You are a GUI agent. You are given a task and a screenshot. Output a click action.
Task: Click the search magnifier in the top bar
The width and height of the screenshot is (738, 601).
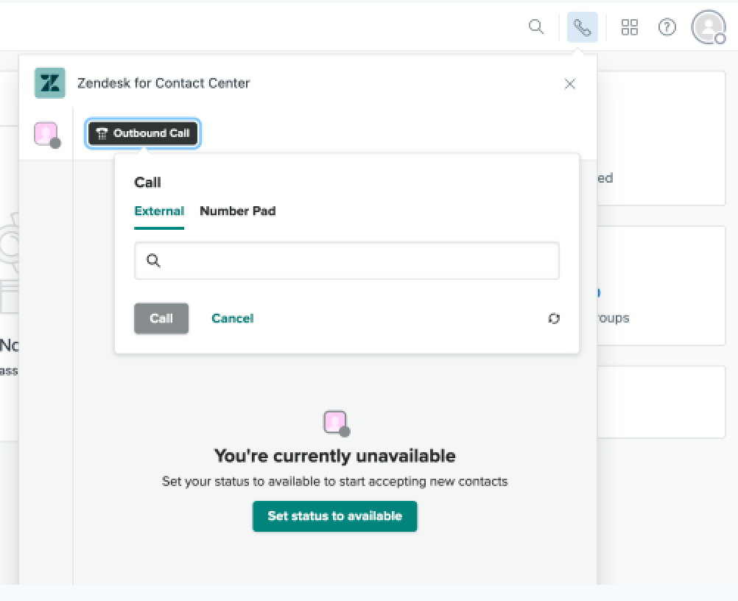pyautogui.click(x=536, y=27)
